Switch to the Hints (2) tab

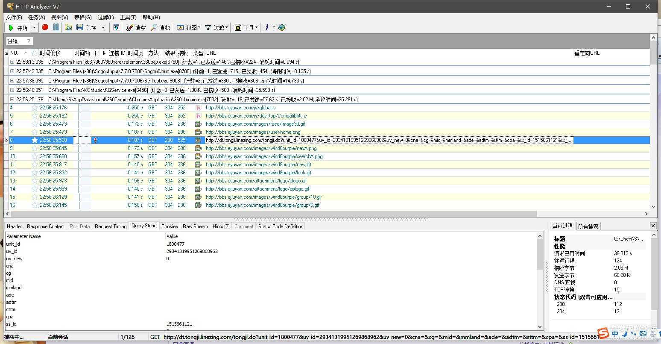click(x=221, y=226)
